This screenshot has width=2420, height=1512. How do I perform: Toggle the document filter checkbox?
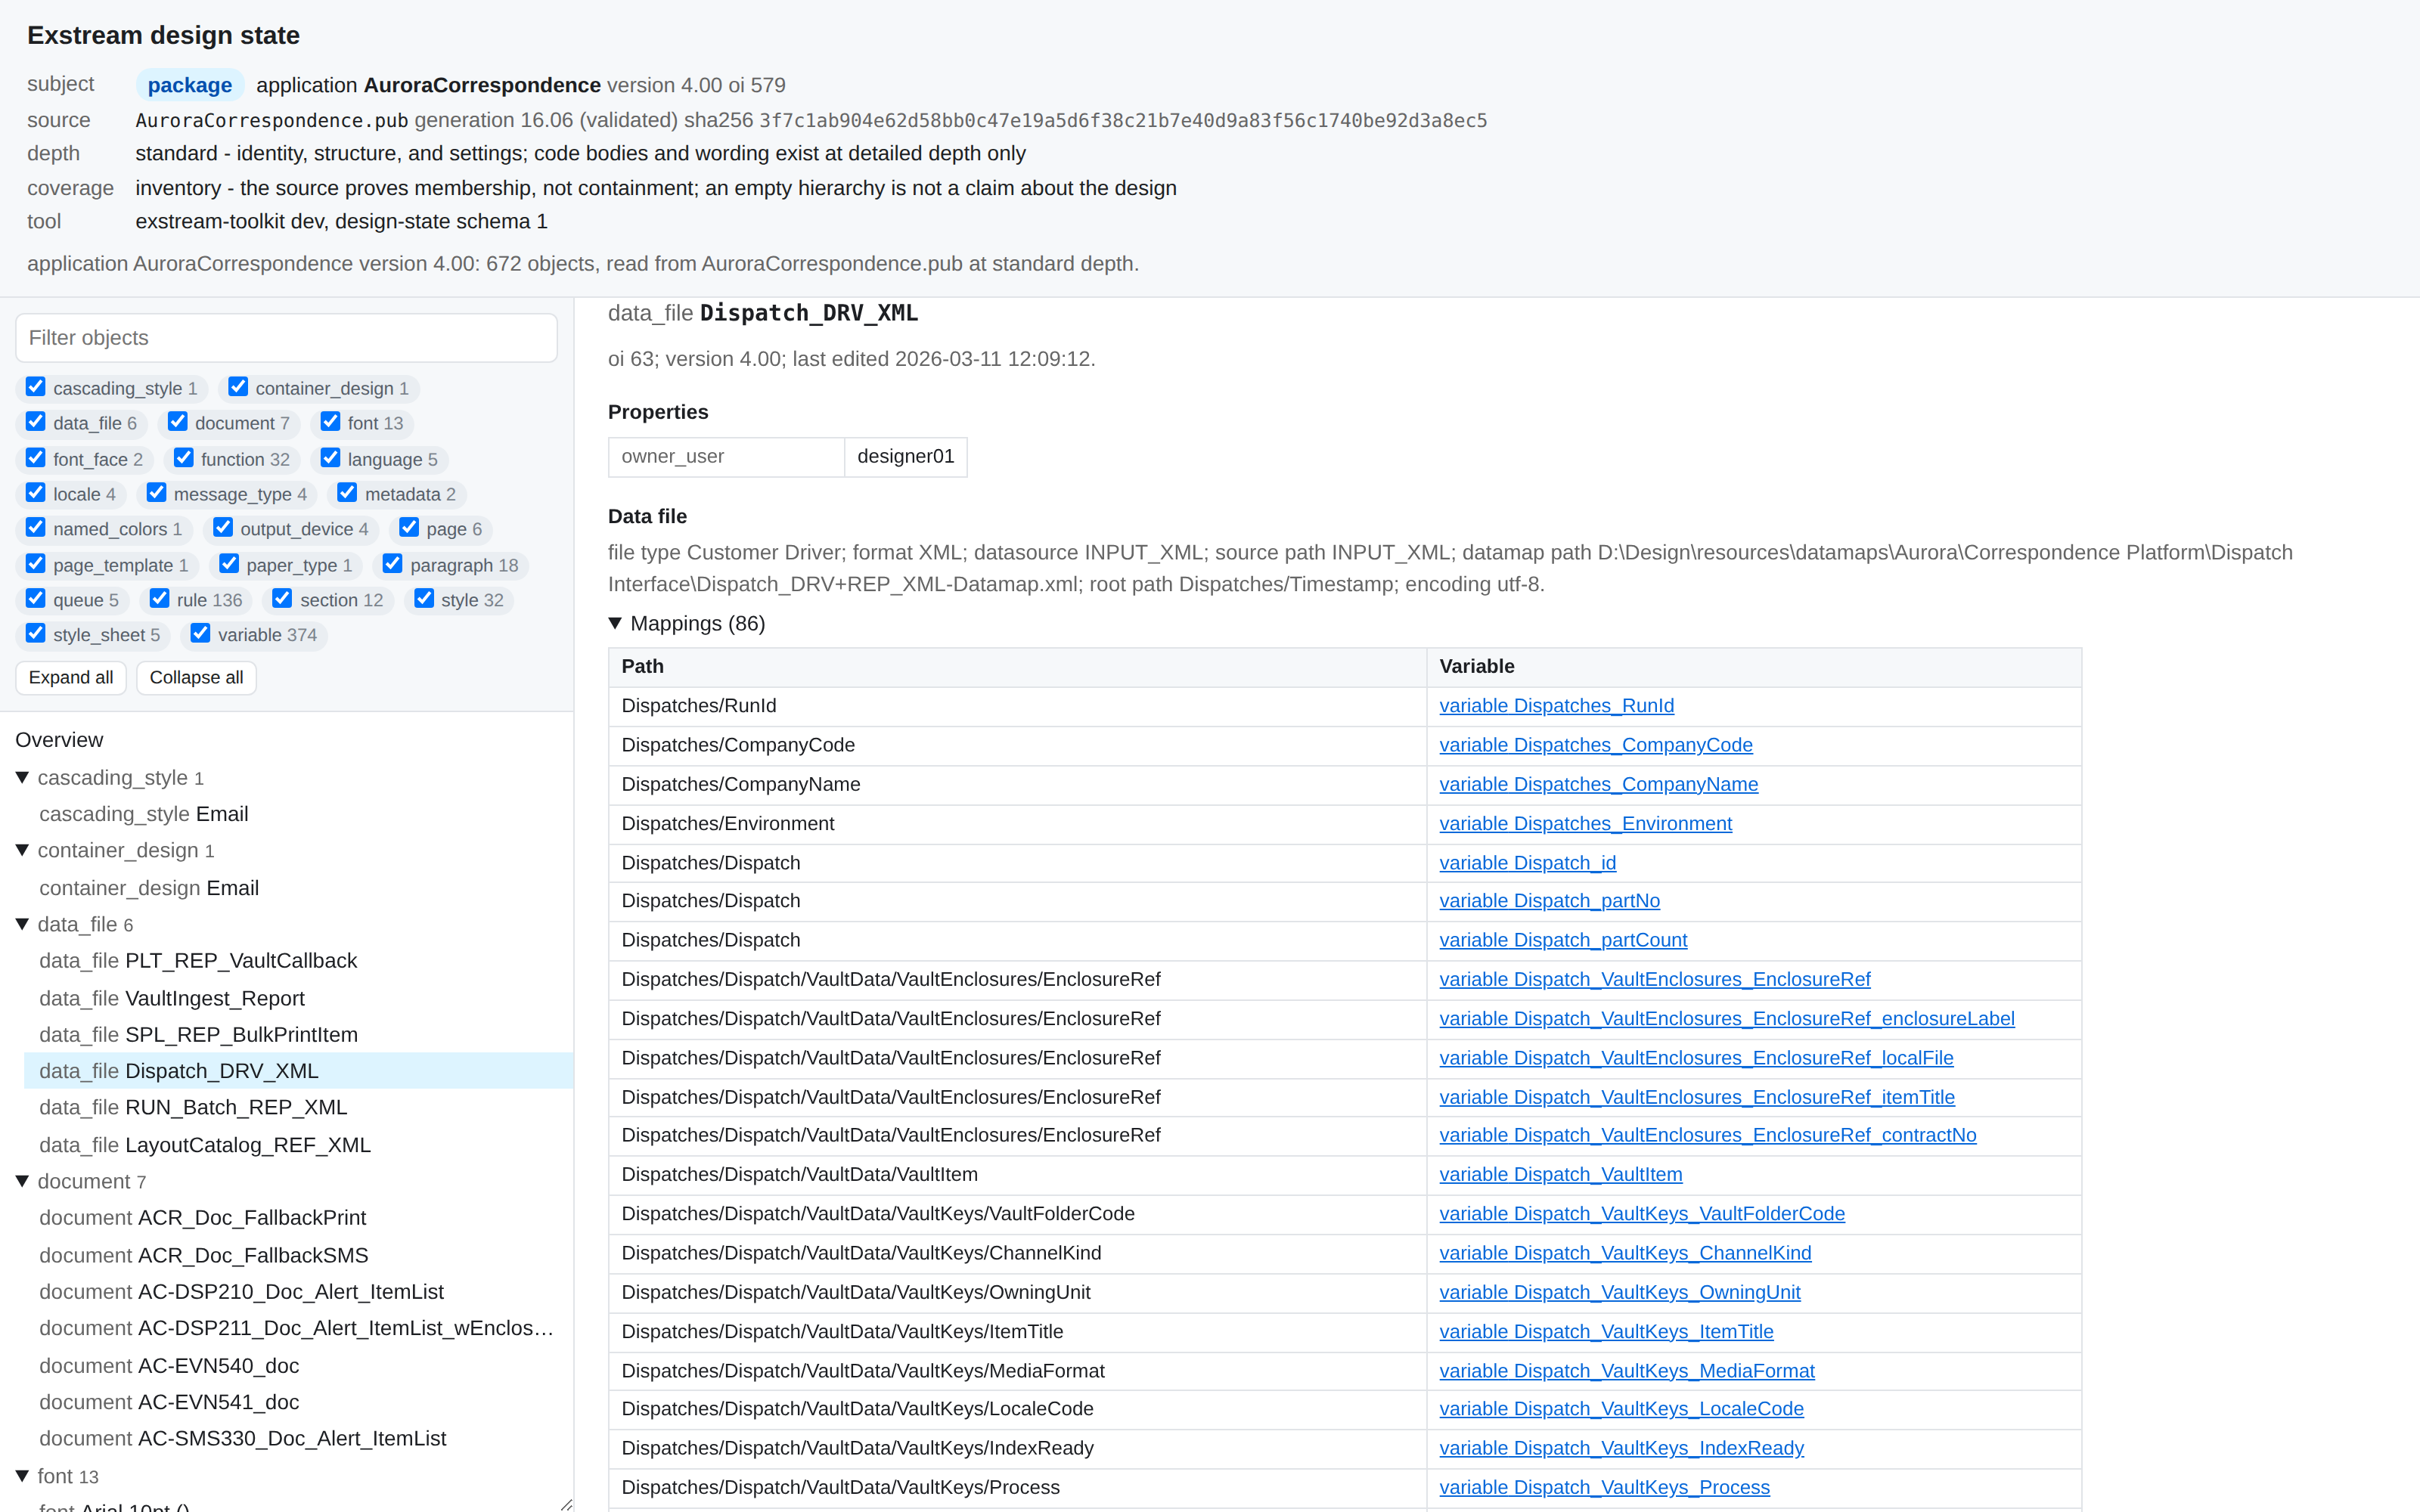pyautogui.click(x=178, y=422)
